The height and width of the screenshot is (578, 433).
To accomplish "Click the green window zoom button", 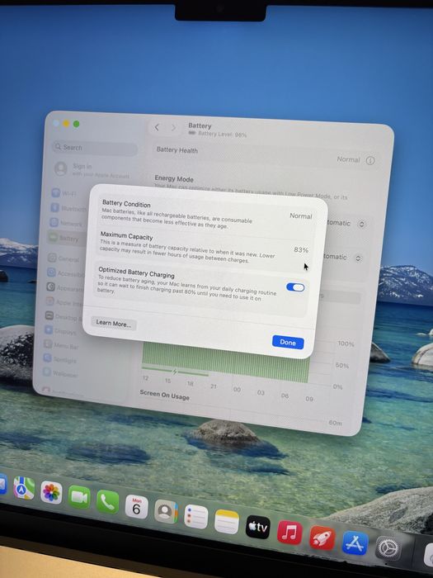I will [x=76, y=124].
